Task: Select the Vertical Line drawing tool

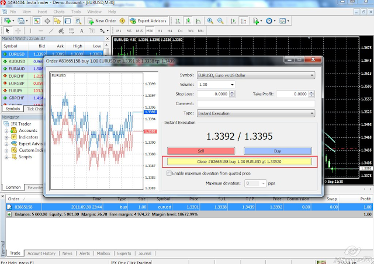Action: click(30, 31)
